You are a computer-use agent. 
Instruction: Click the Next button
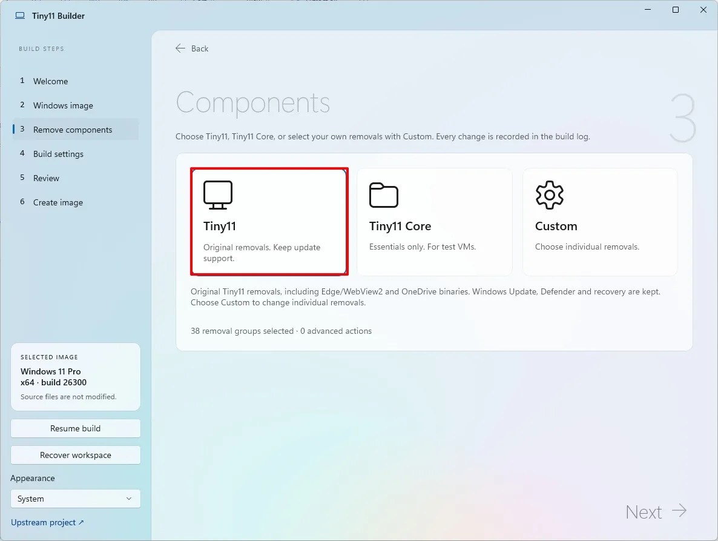point(656,512)
